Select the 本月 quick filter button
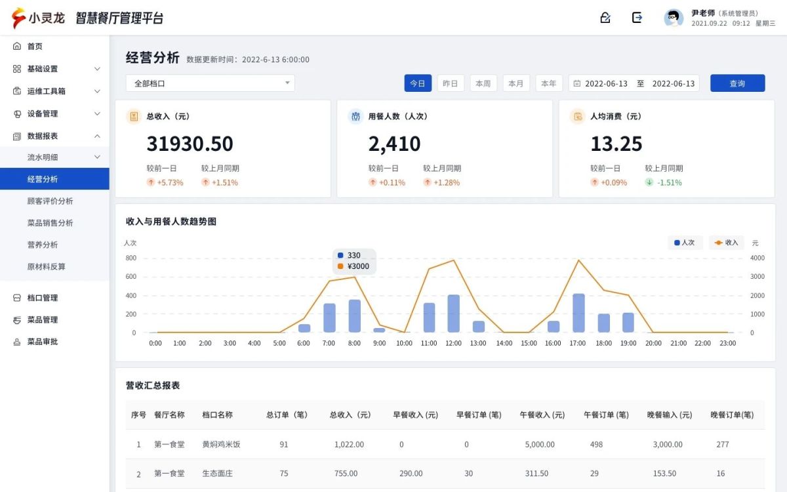 tap(516, 83)
